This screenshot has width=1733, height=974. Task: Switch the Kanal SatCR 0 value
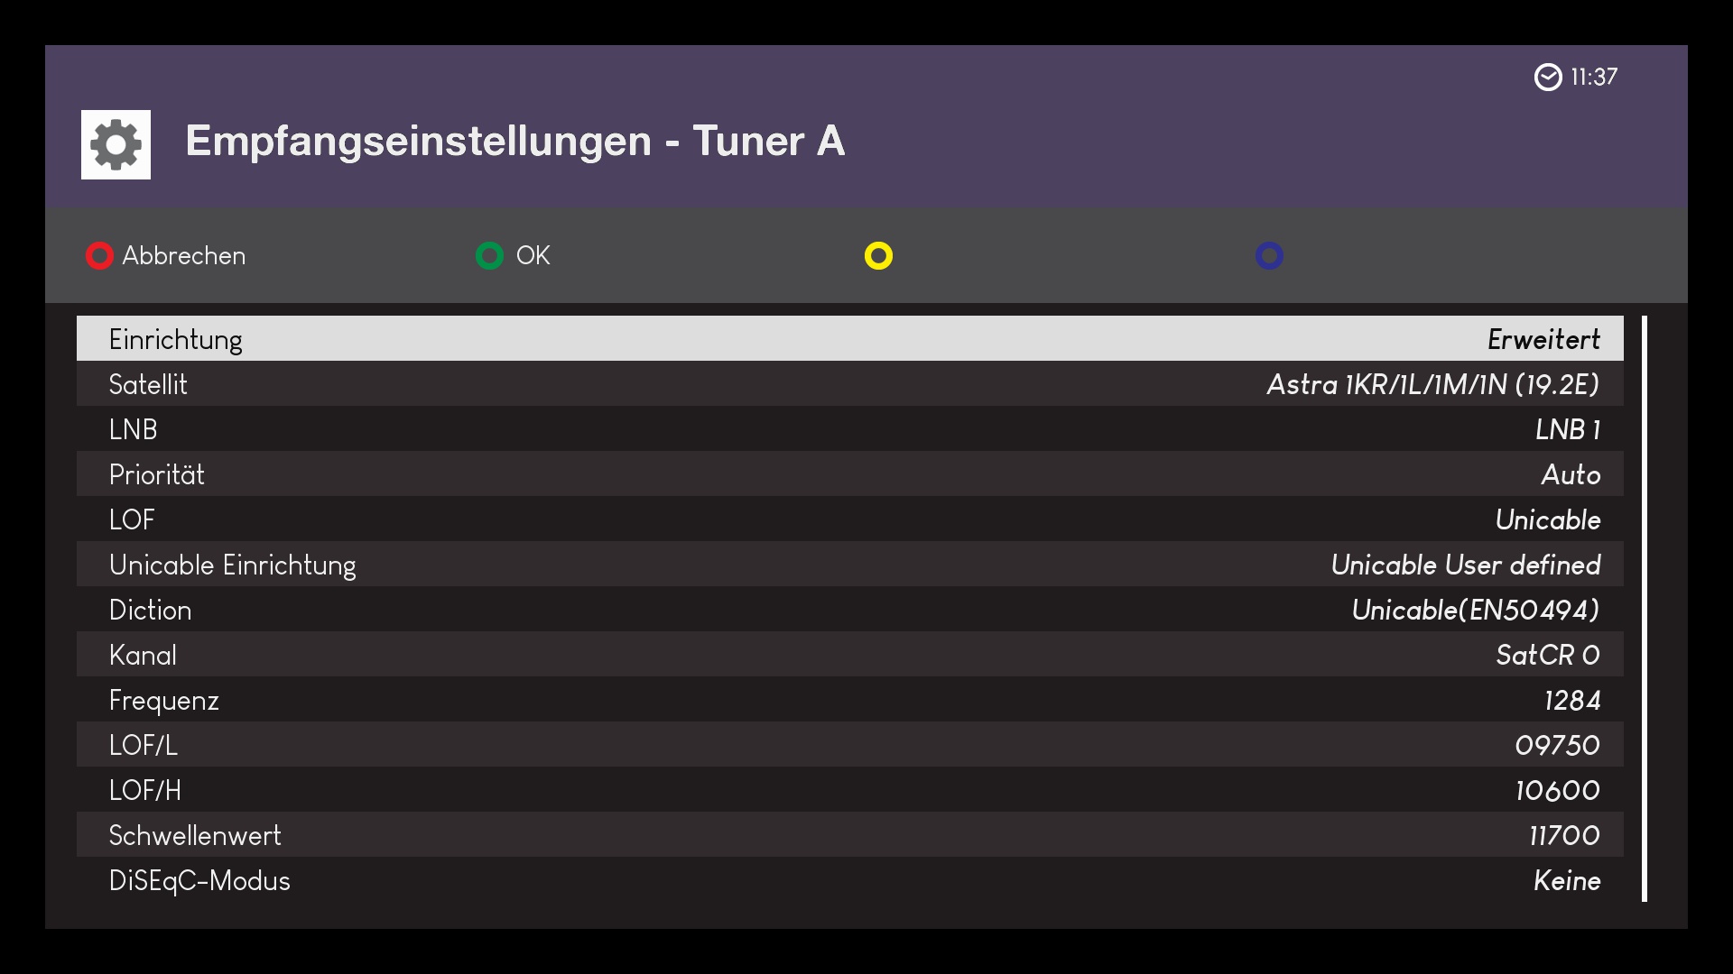click(1547, 656)
